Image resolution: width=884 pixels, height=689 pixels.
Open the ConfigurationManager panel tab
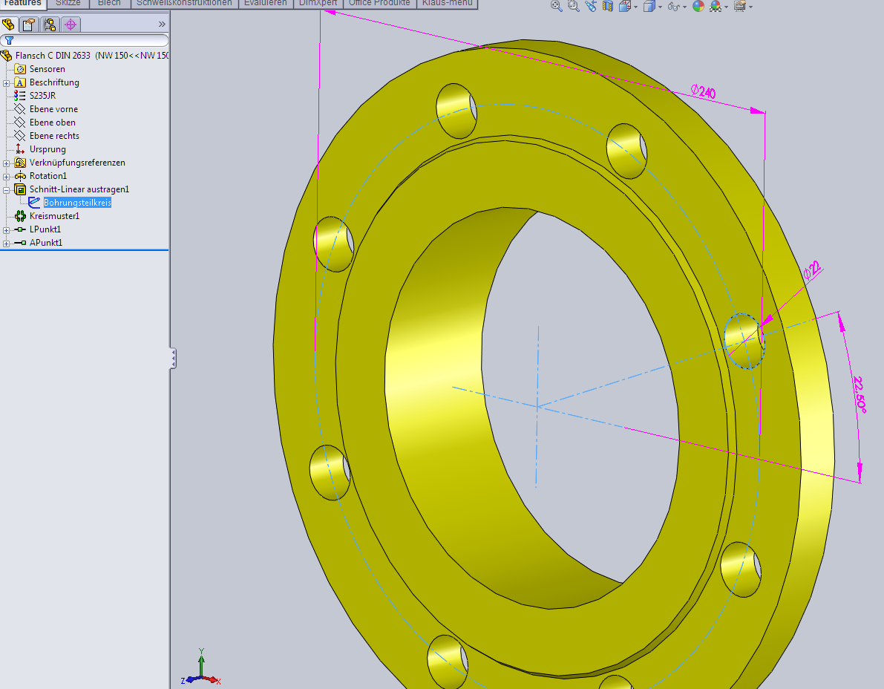(x=50, y=25)
